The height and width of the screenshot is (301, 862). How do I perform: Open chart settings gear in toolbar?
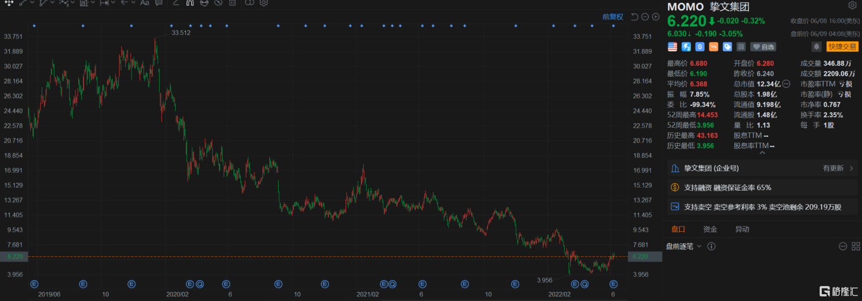pos(264,3)
